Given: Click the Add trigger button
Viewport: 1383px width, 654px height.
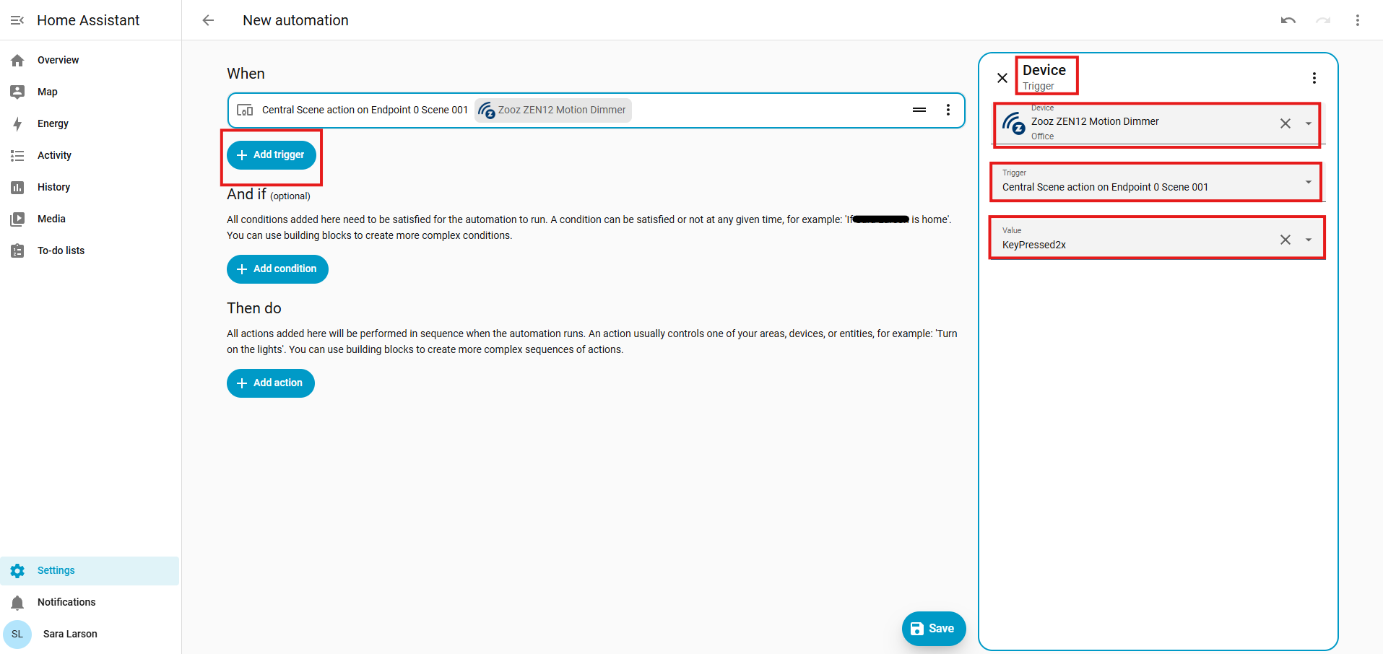Looking at the screenshot, I should (272, 155).
